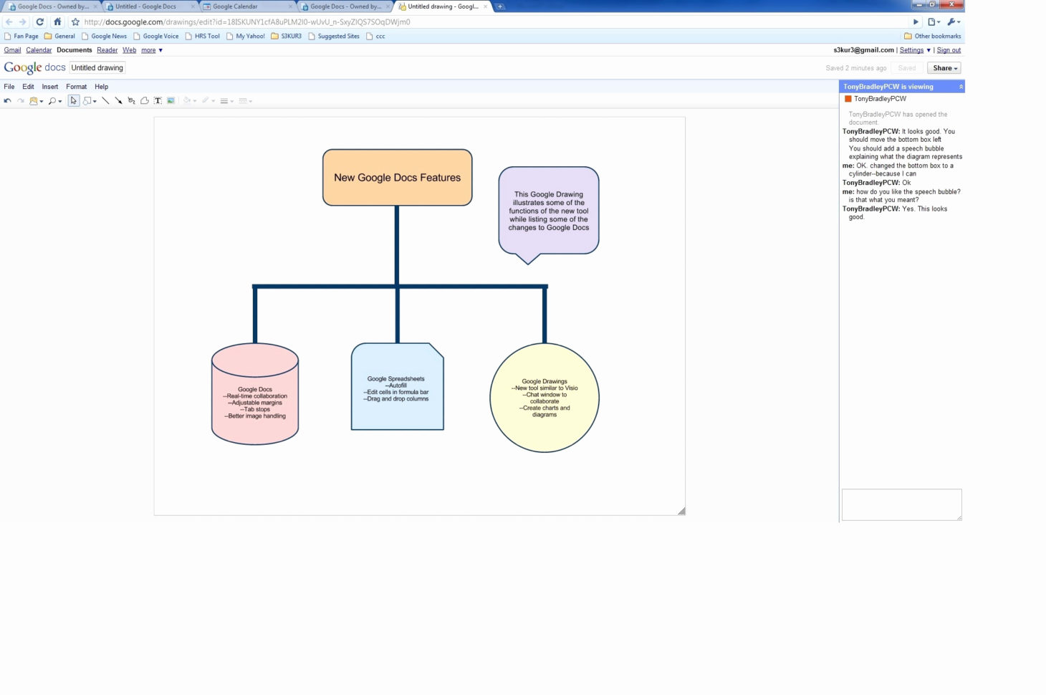The image size is (1046, 695).
Task: Select the Arrow line tool
Action: pos(118,101)
